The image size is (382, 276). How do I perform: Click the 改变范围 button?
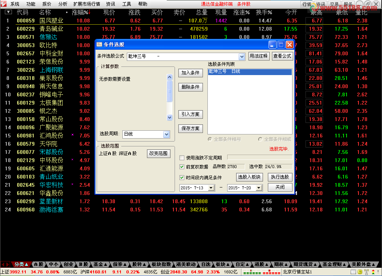(158, 153)
